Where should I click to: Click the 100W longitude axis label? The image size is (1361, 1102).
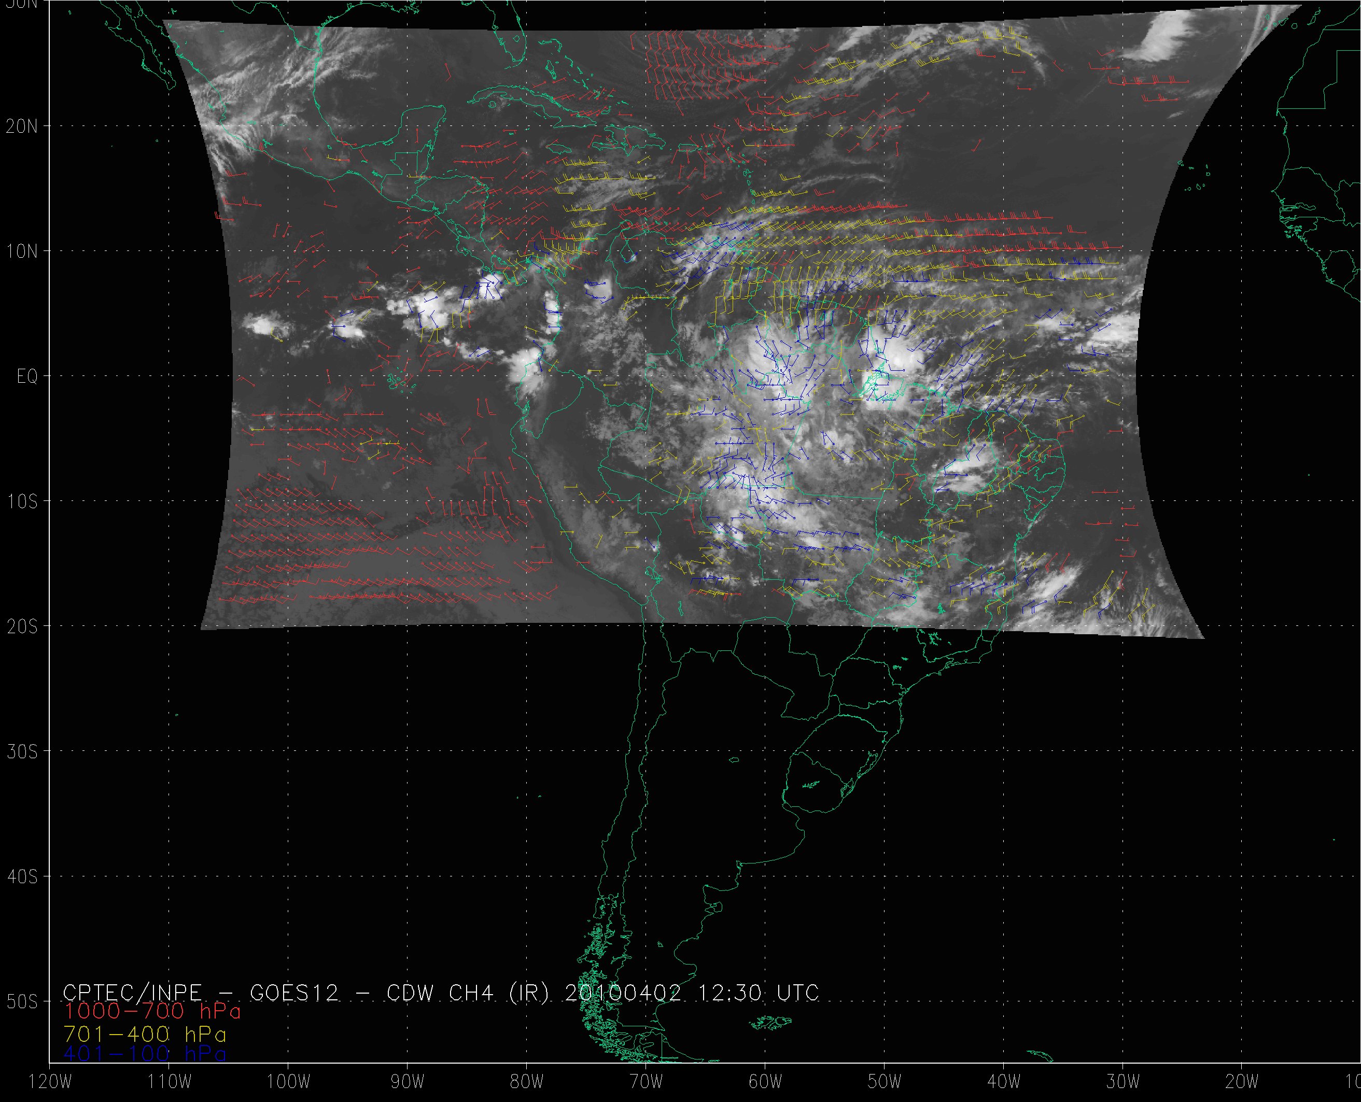[x=287, y=1082]
